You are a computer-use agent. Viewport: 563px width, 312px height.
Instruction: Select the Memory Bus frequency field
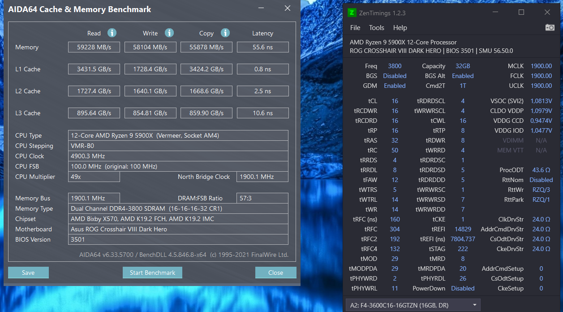point(94,198)
